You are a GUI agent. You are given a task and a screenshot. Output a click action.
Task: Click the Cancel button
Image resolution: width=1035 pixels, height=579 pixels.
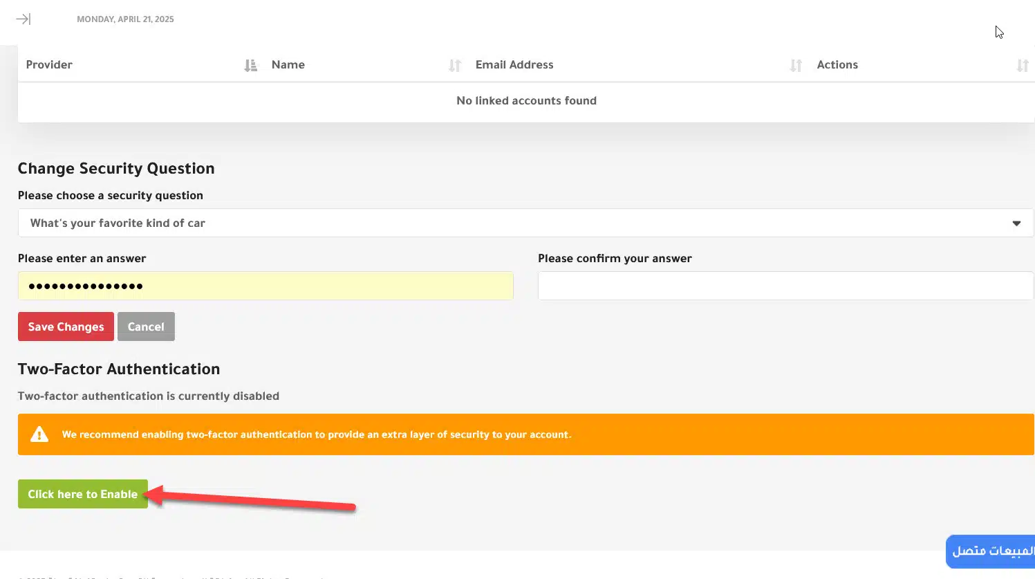point(146,327)
